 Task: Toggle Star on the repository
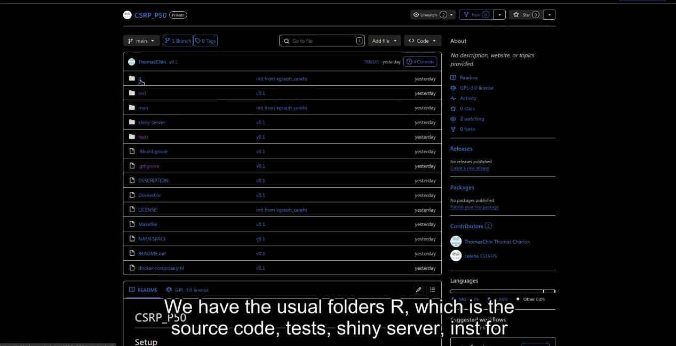pyautogui.click(x=526, y=15)
